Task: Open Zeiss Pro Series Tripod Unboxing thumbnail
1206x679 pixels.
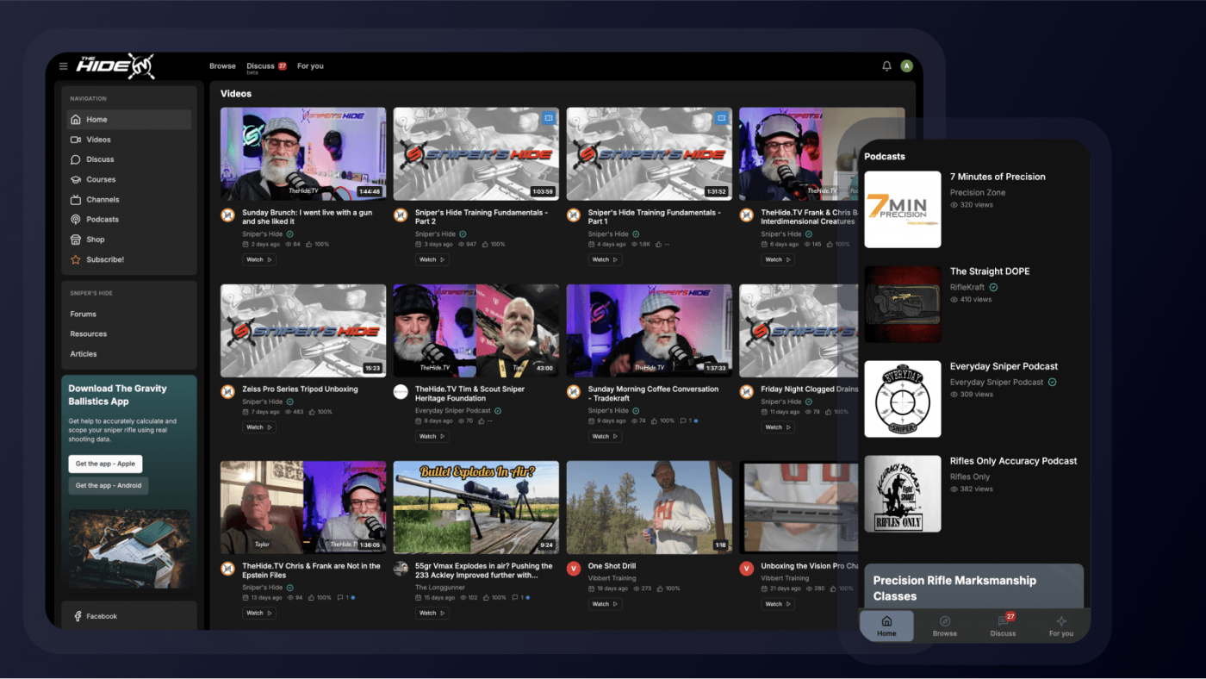Action: (303, 331)
